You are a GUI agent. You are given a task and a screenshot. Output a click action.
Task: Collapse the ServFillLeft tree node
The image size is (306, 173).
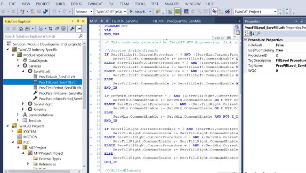pyautogui.click(x=24, y=71)
